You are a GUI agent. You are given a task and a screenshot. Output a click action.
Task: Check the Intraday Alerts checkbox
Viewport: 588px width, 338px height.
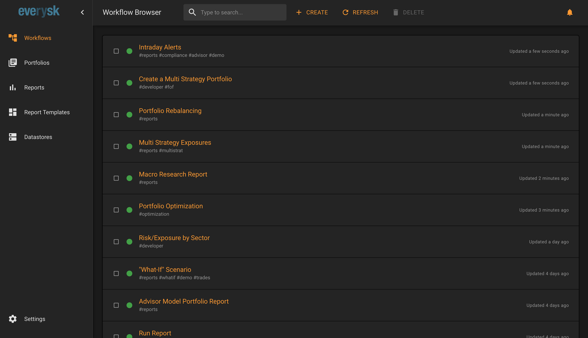pyautogui.click(x=116, y=51)
